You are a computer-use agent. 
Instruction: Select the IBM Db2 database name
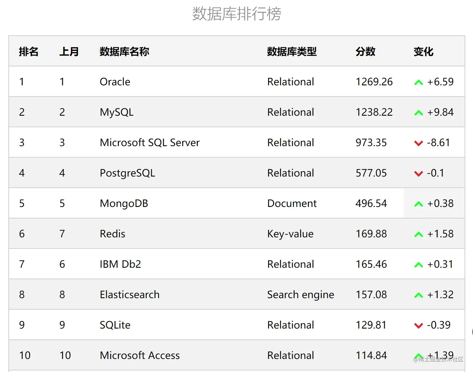(x=120, y=264)
